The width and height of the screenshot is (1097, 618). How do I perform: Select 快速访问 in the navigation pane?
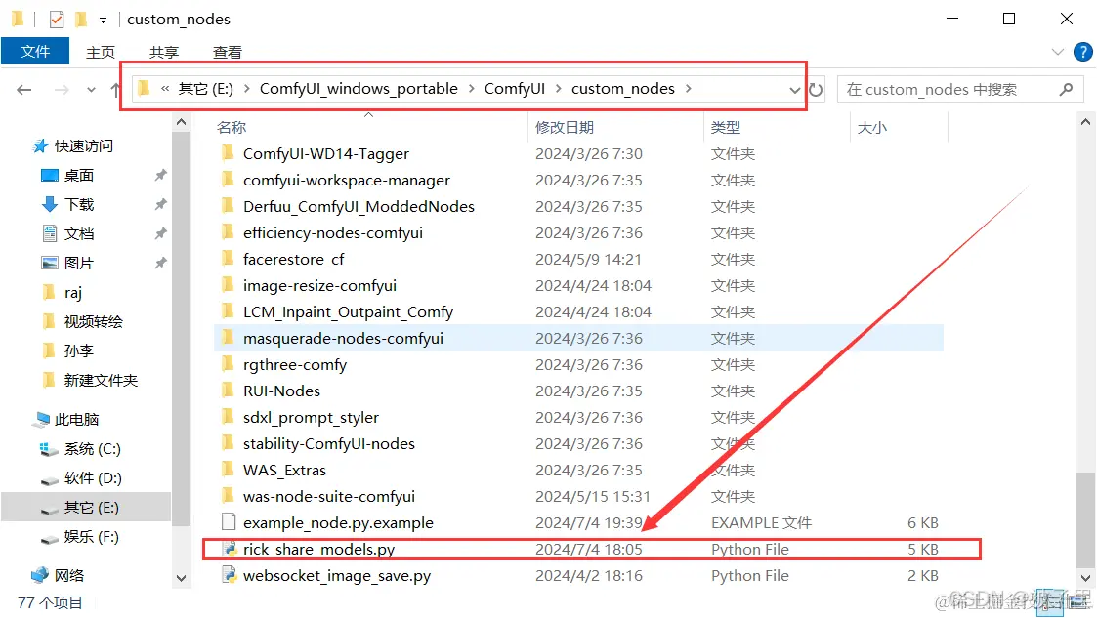click(x=83, y=145)
